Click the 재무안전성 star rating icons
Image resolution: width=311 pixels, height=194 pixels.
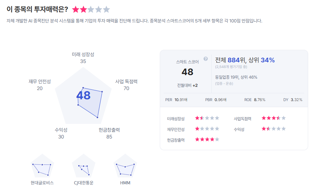tap(207, 129)
